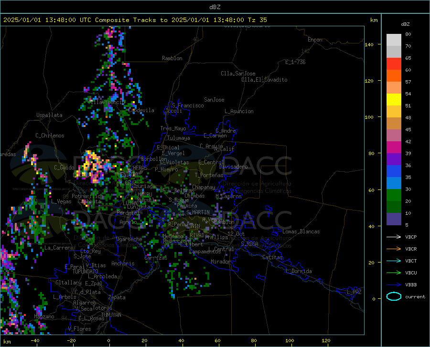The image size is (430, 347).
Task: Select the green 20 dBZ color swatch
Action: click(x=394, y=195)
